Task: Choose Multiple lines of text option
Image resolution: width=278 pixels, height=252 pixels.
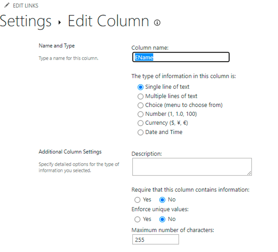Action: (140, 96)
